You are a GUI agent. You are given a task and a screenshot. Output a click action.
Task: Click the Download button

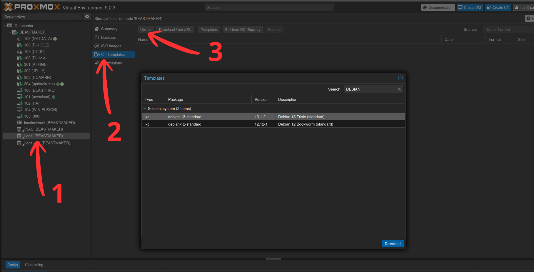[x=393, y=243]
